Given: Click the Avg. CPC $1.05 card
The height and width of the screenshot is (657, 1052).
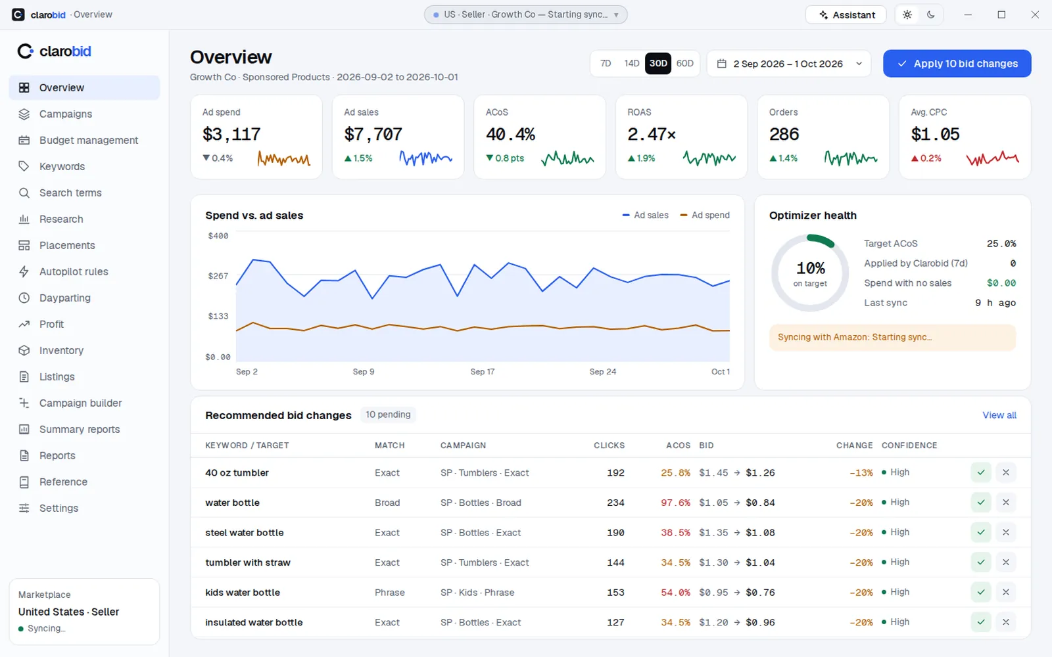Looking at the screenshot, I should pos(965,137).
